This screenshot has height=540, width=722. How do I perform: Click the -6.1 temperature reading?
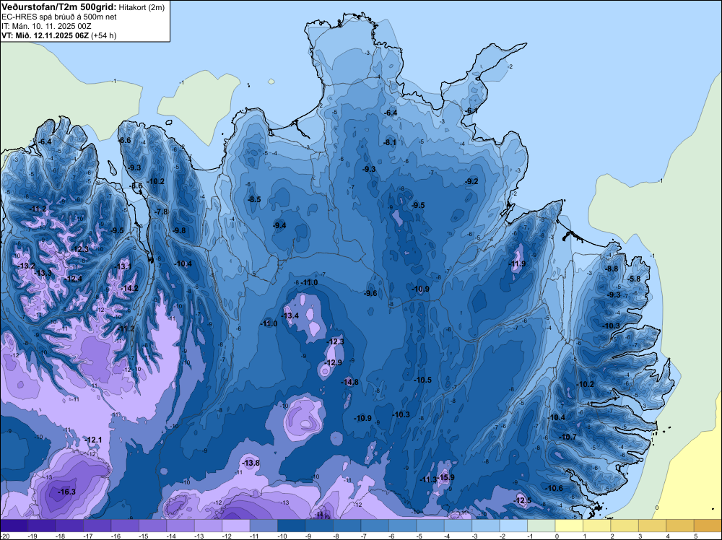[471, 111]
